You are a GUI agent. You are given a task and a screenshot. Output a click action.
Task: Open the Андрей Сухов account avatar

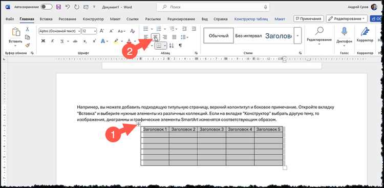(374, 7)
